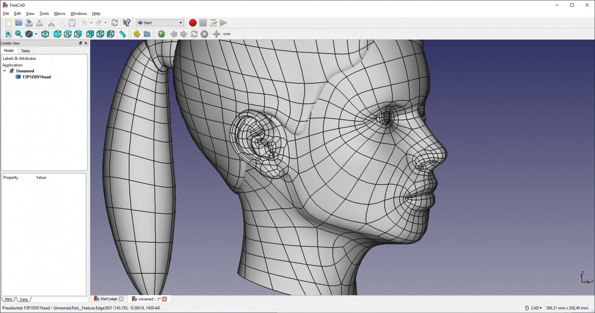595x313 pixels.
Task: Set view to rear
Action: pyautogui.click(x=90, y=34)
